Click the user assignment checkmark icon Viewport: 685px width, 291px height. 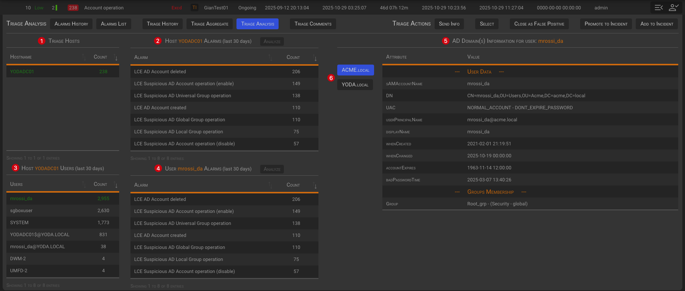[674, 8]
